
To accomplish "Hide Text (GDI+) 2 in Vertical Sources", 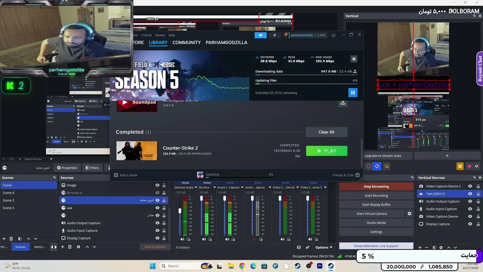I will [x=470, y=194].
